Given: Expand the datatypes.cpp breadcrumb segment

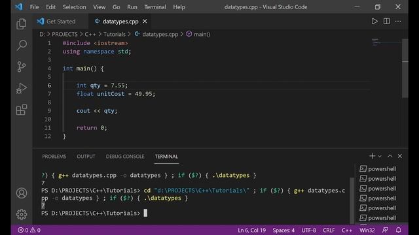Looking at the screenshot, I should tap(156, 35).
